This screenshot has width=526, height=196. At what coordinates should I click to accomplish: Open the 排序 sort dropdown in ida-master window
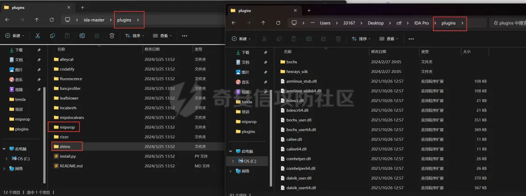pos(135,36)
